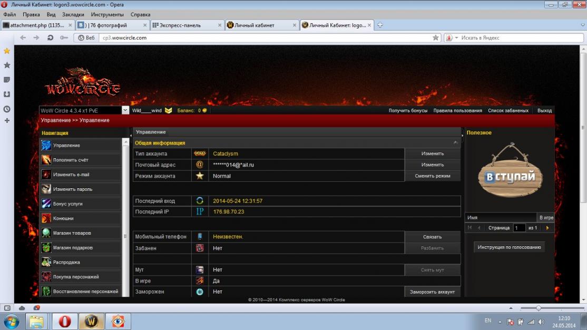Open the Закладки menu
The width and height of the screenshot is (587, 330).
[73, 15]
